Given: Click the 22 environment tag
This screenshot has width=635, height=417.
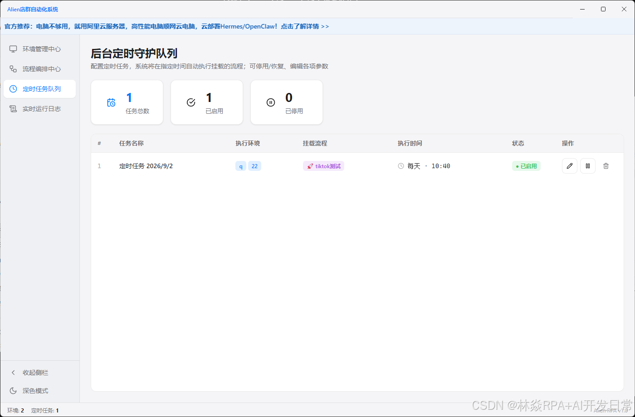Looking at the screenshot, I should [254, 166].
